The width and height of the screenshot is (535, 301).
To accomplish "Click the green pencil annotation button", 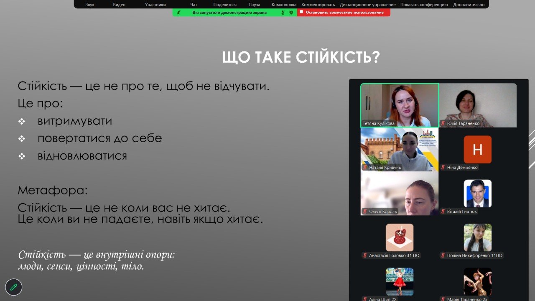I will 14,287.
